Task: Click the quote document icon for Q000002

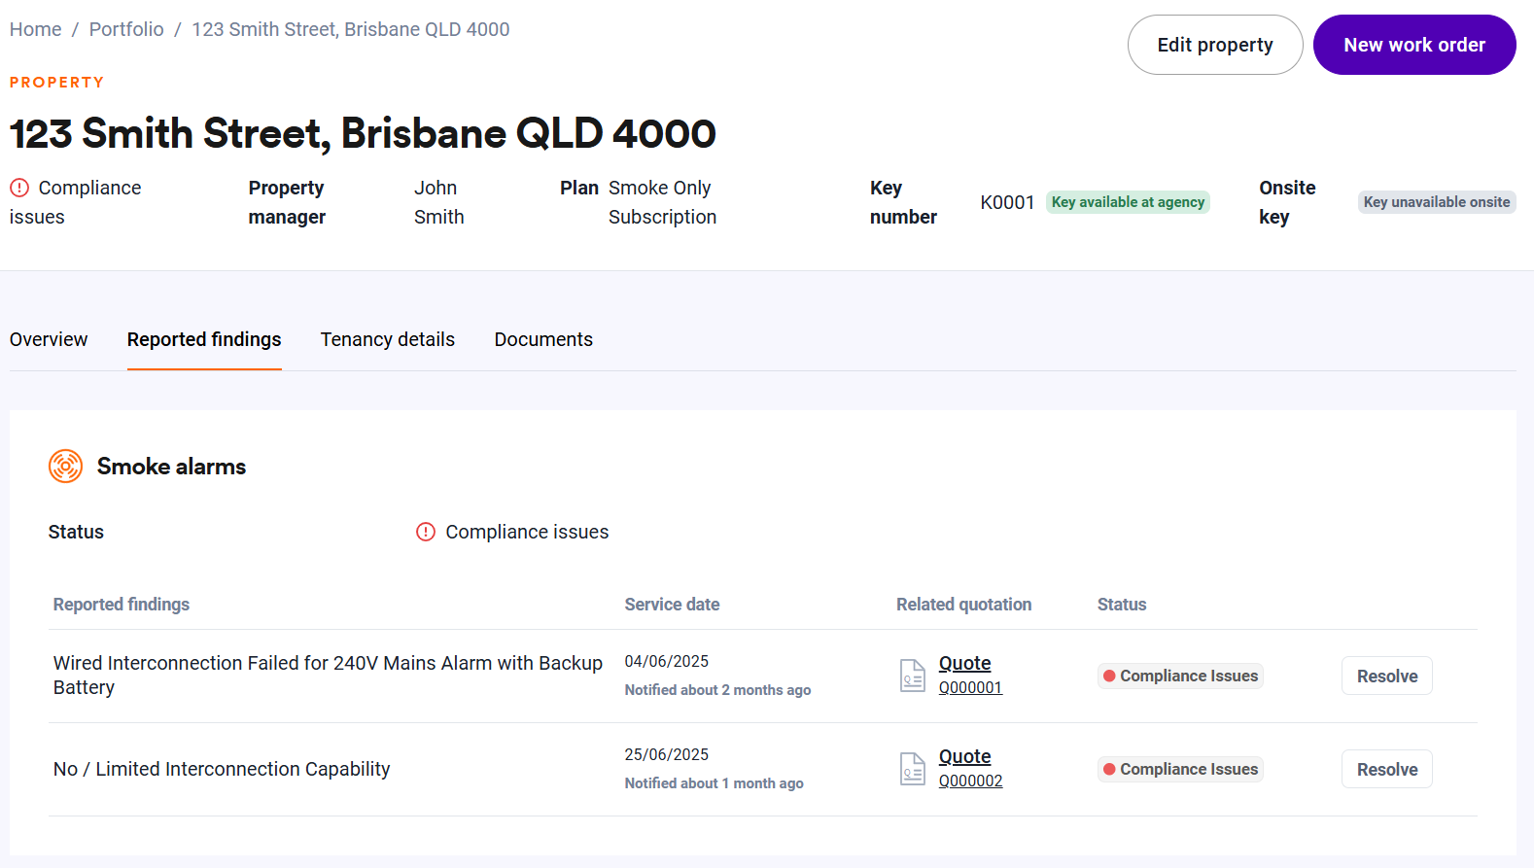Action: pyautogui.click(x=913, y=769)
